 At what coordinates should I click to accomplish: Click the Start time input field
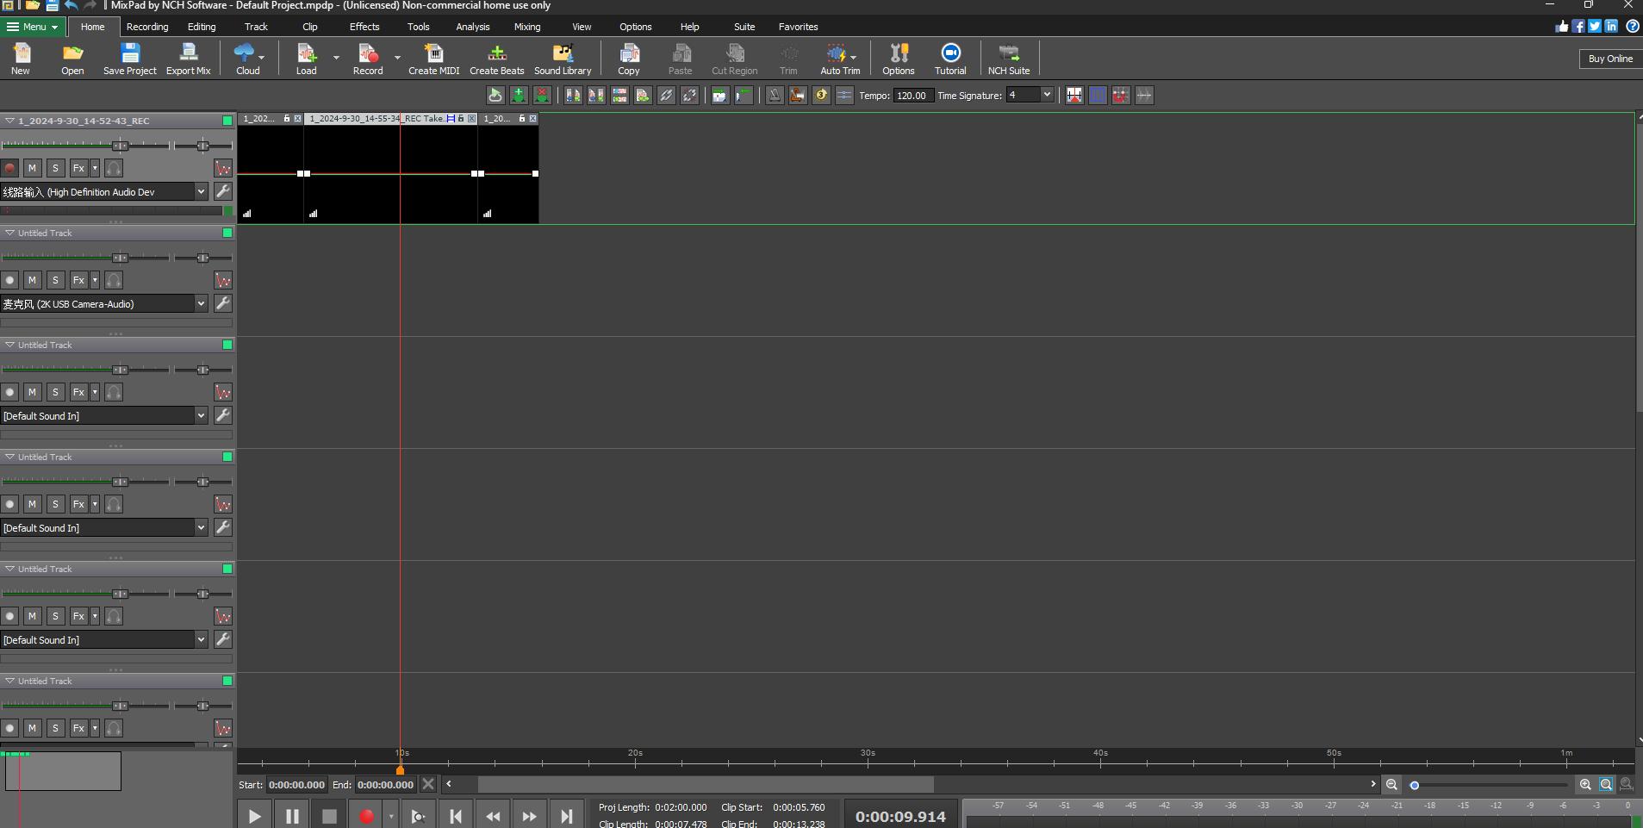[x=296, y=785]
